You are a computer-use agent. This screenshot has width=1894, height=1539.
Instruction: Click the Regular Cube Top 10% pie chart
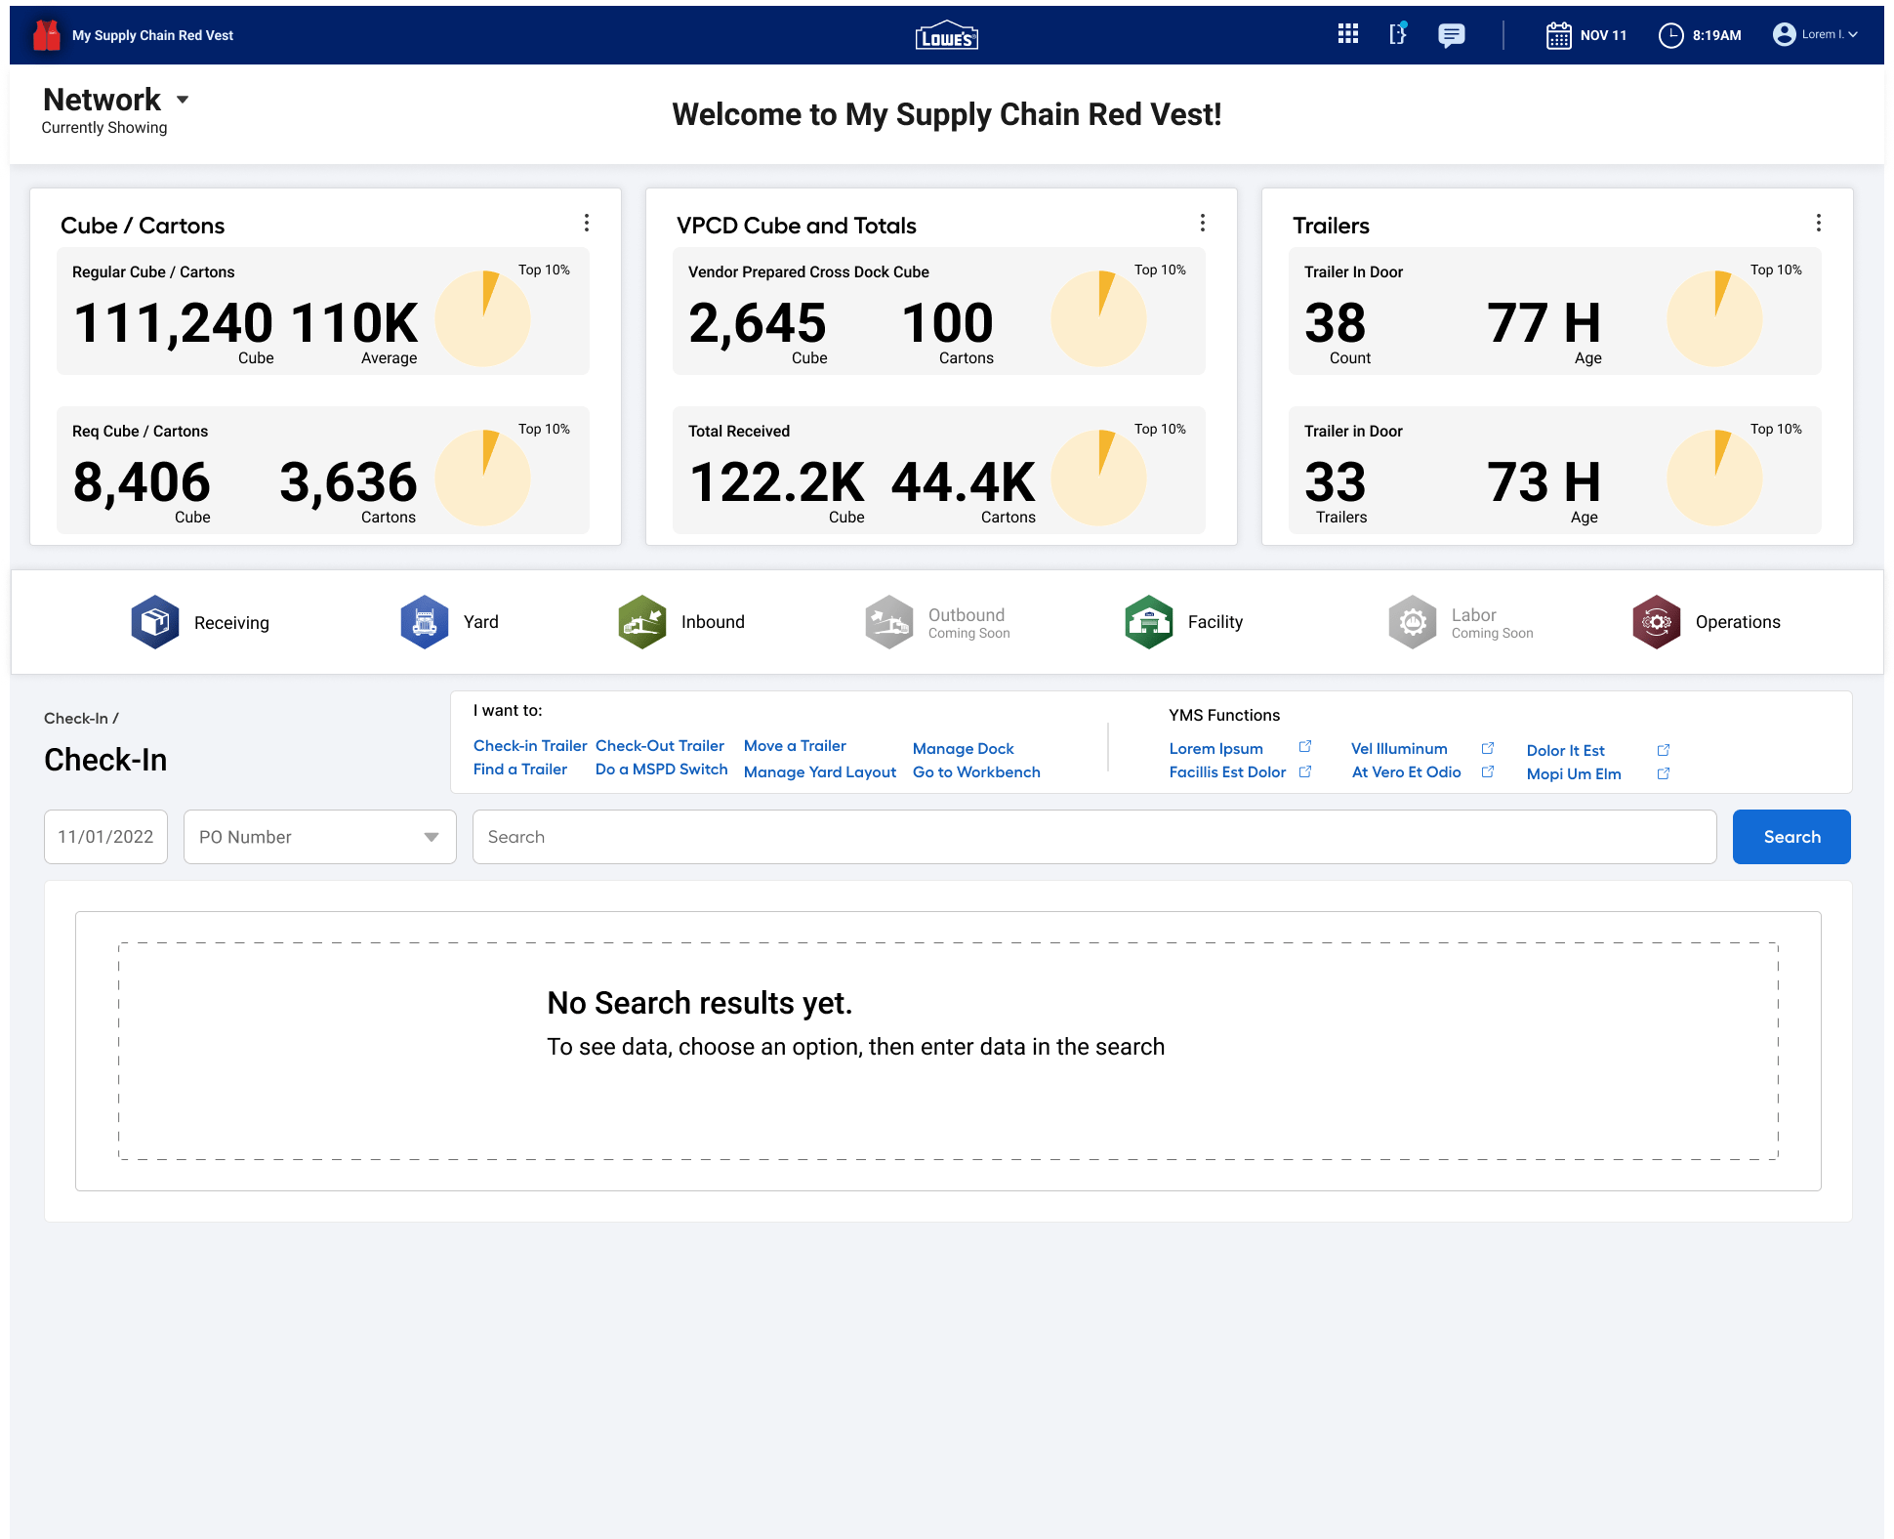point(482,318)
